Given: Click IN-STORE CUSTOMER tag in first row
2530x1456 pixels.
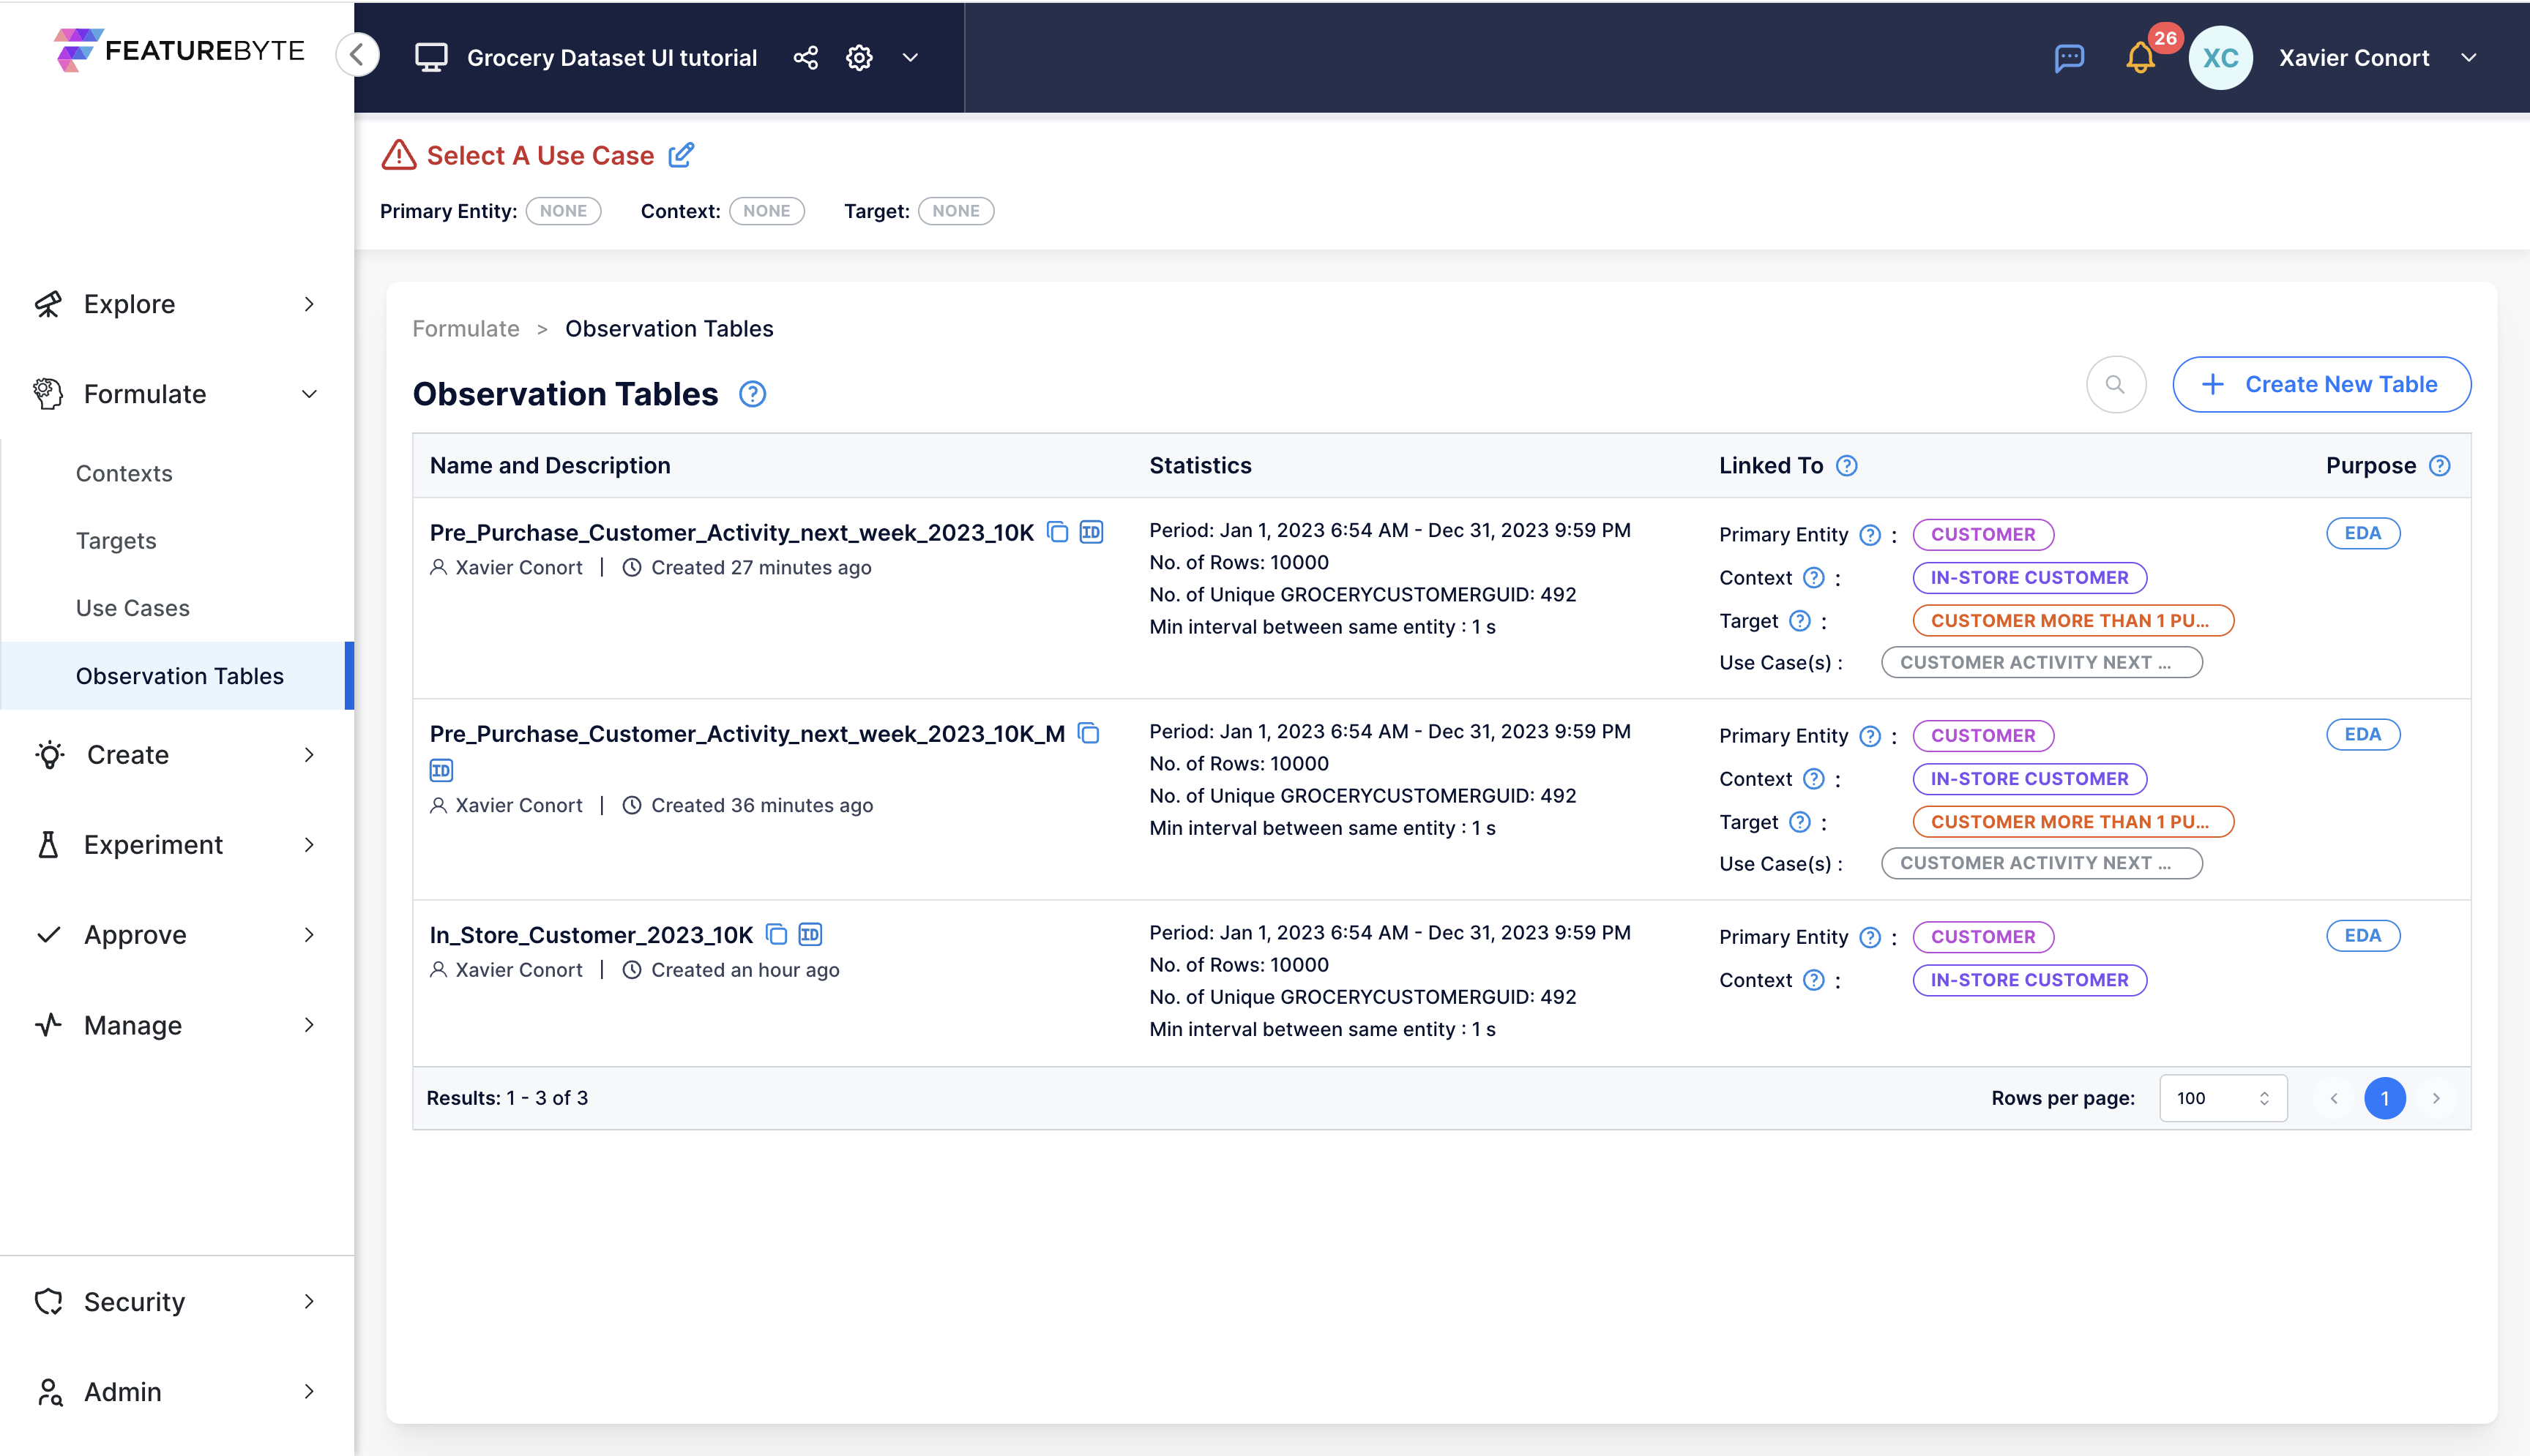Looking at the screenshot, I should (x=2029, y=577).
